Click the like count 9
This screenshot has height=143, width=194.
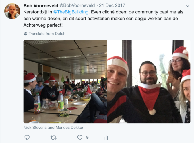coord(87,138)
